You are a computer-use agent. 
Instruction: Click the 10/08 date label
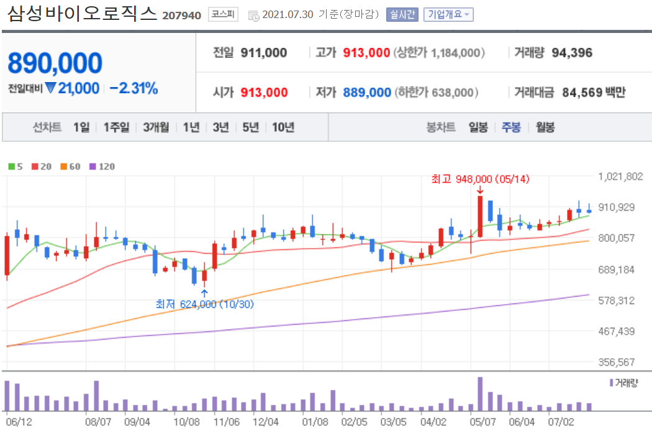187,422
